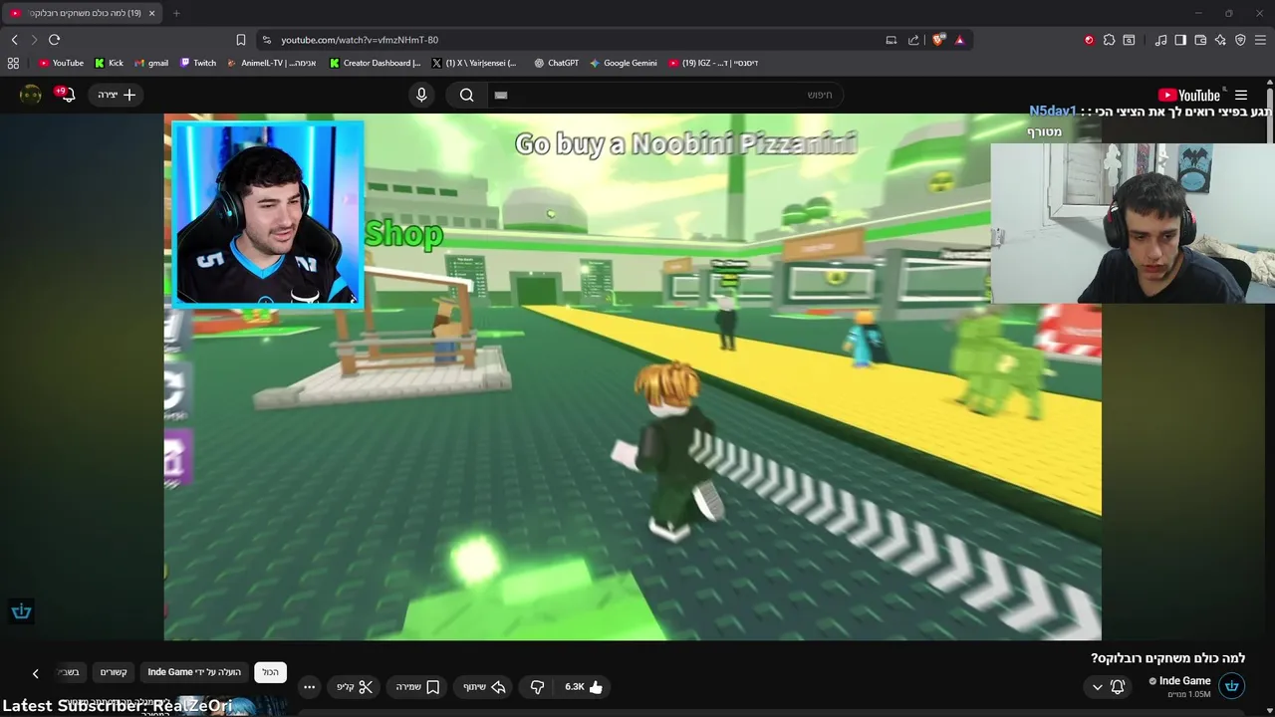Screen dimensions: 1275x717
Task: Click the tab search toolbar icon
Action: click(1129, 40)
